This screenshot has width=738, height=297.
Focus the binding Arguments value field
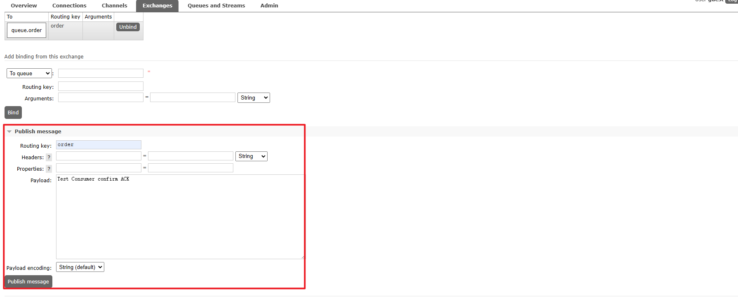coord(193,97)
